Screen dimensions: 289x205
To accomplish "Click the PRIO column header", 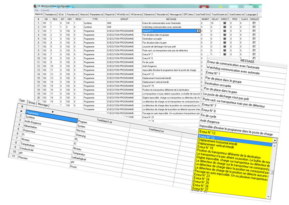I will tap(235, 19).
